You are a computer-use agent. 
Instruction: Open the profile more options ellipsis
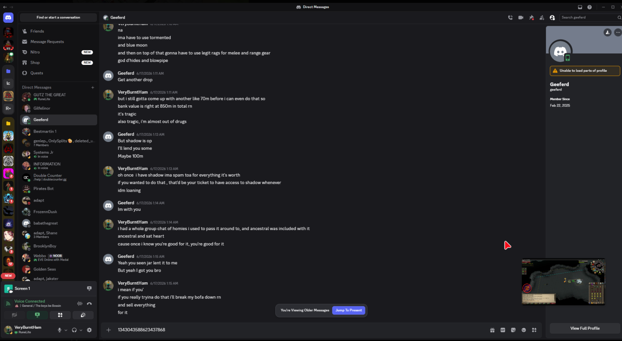(x=618, y=32)
